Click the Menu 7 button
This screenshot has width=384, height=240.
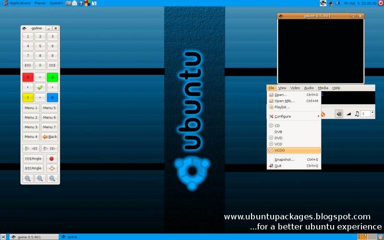point(49,127)
